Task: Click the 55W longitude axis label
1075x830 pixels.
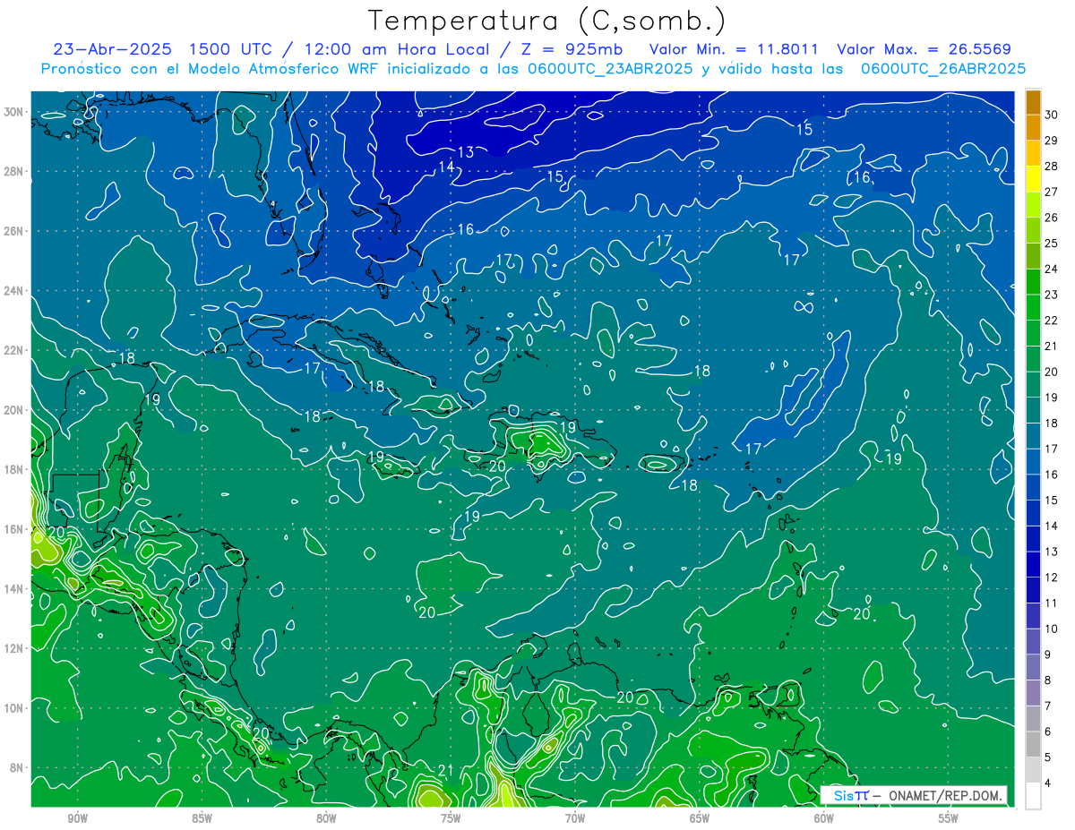Action: click(x=949, y=817)
